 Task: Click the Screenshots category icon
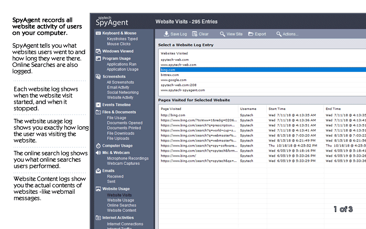click(x=98, y=76)
